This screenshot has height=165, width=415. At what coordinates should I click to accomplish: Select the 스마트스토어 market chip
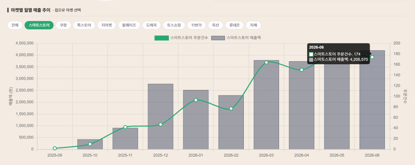(x=39, y=26)
